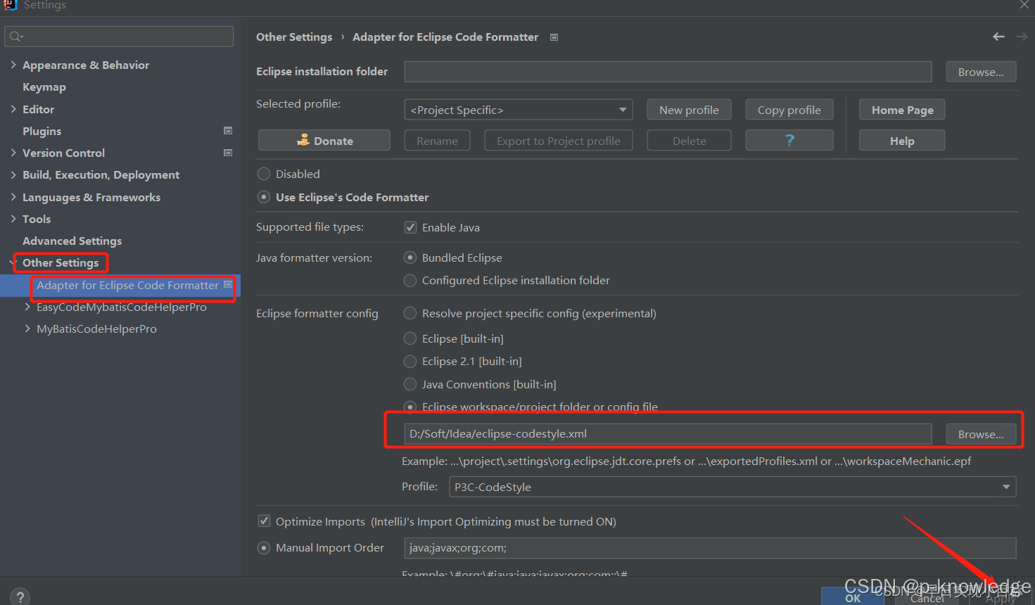Click the Delete profile button
Viewport: 1035px width, 605px height.
(x=689, y=140)
